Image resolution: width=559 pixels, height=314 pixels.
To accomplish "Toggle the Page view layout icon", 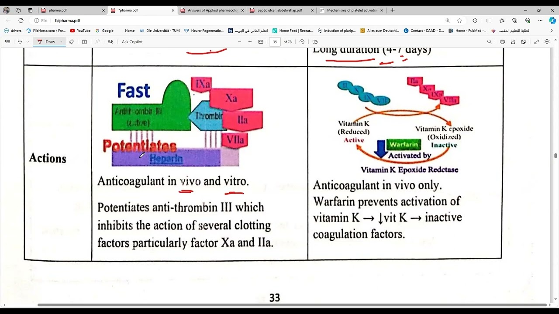I will [x=315, y=42].
